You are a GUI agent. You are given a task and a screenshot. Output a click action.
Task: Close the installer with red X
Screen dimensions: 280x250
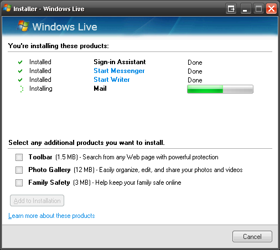pyautogui.click(x=271, y=9)
